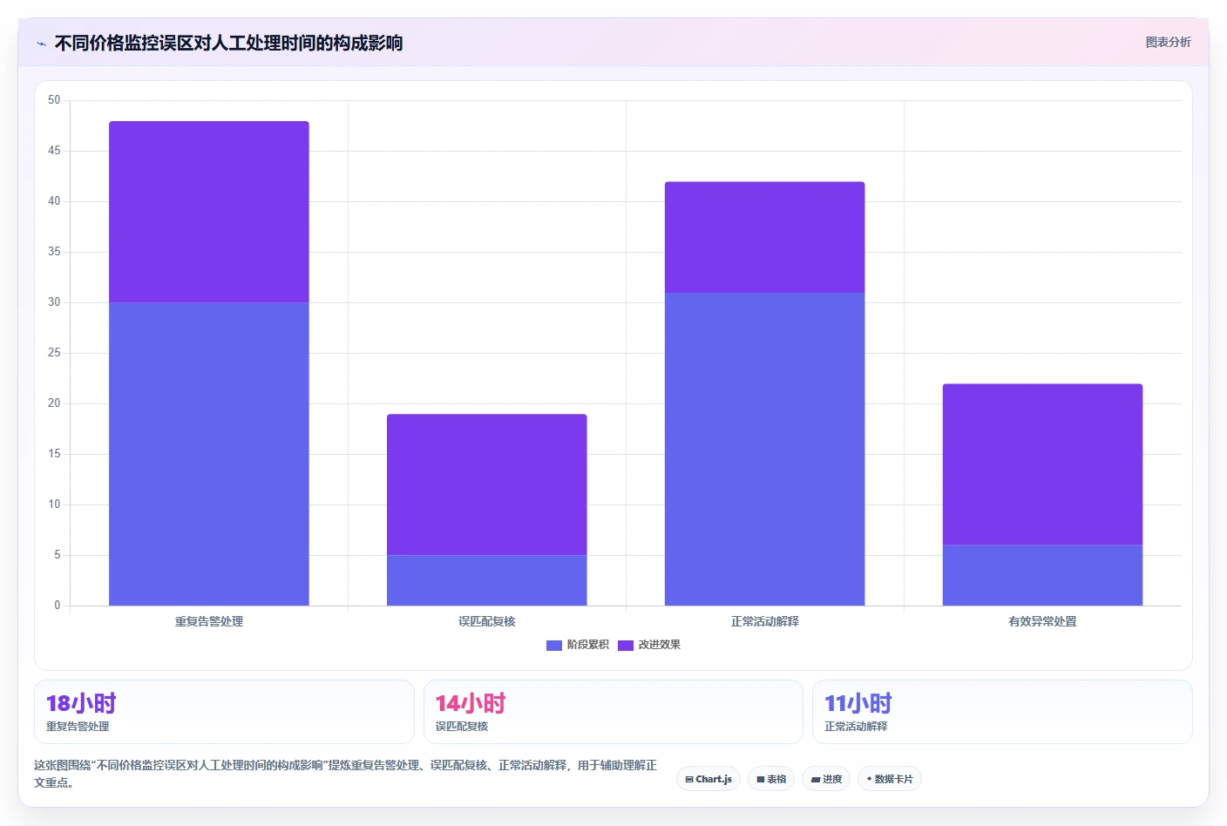Image resolution: width=1227 pixels, height=826 pixels.
Task: Click the chart icon beside the header title
Action: [x=41, y=44]
